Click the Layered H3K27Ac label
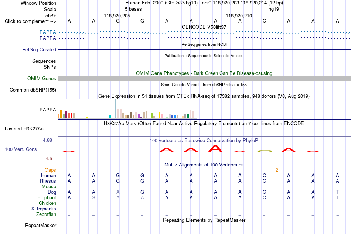This screenshot has width=351, height=234. [24, 129]
